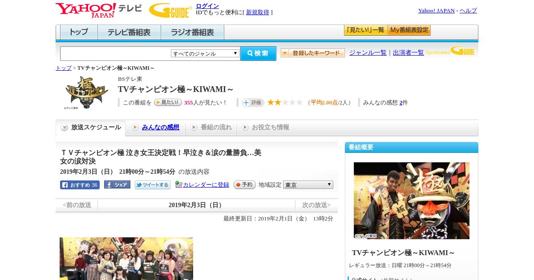Click the arrow icon on お役立ち情報 tab

[x=245, y=128]
